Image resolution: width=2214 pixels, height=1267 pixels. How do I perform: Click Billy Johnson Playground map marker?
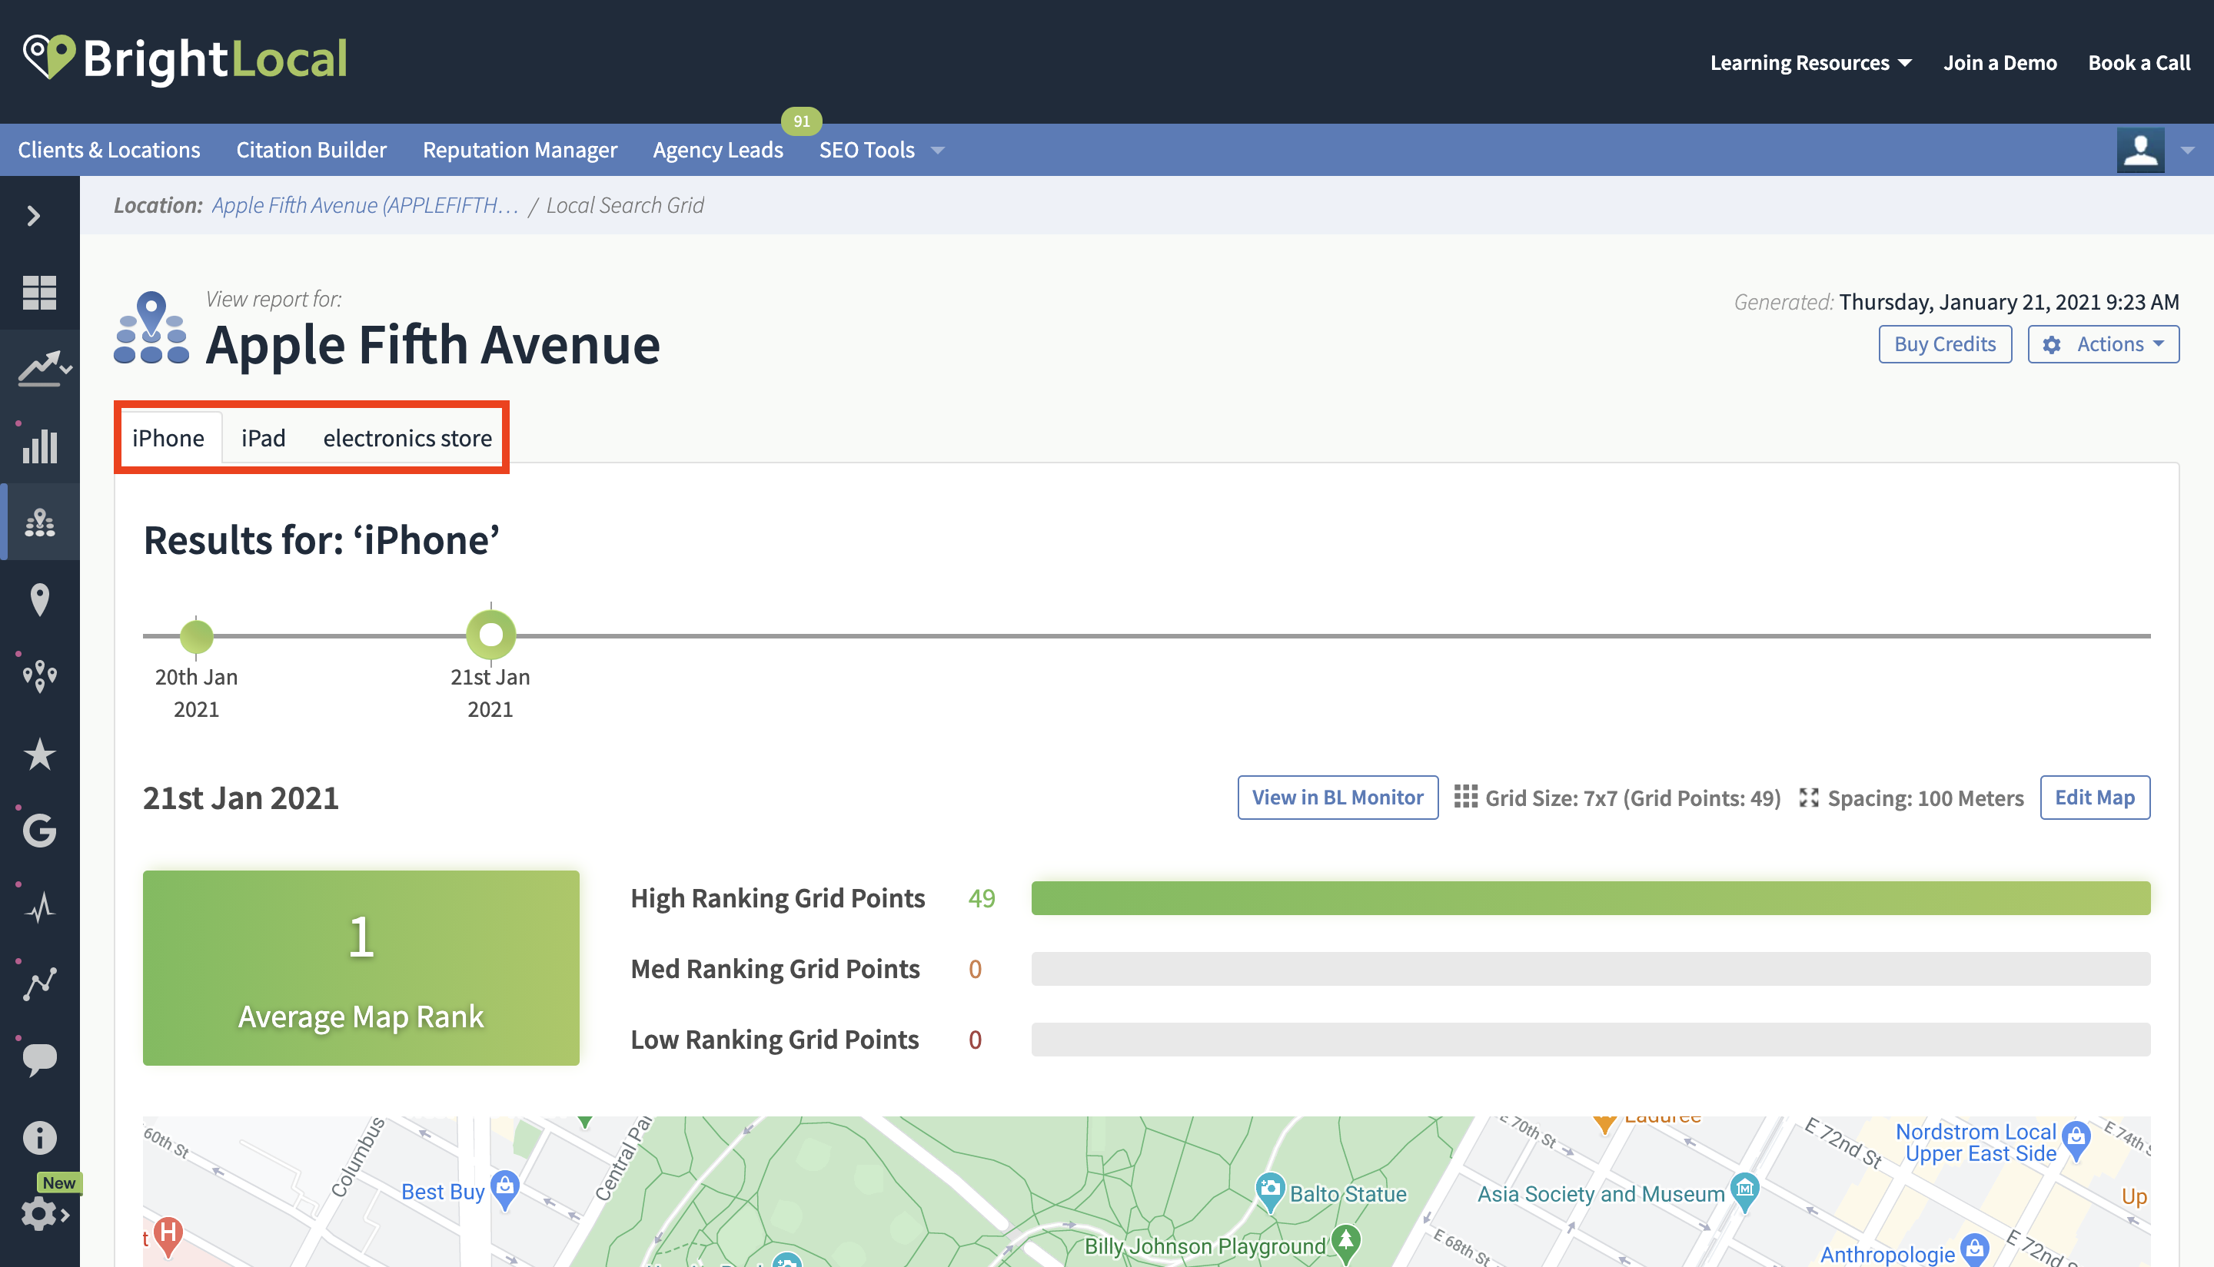(x=1346, y=1243)
